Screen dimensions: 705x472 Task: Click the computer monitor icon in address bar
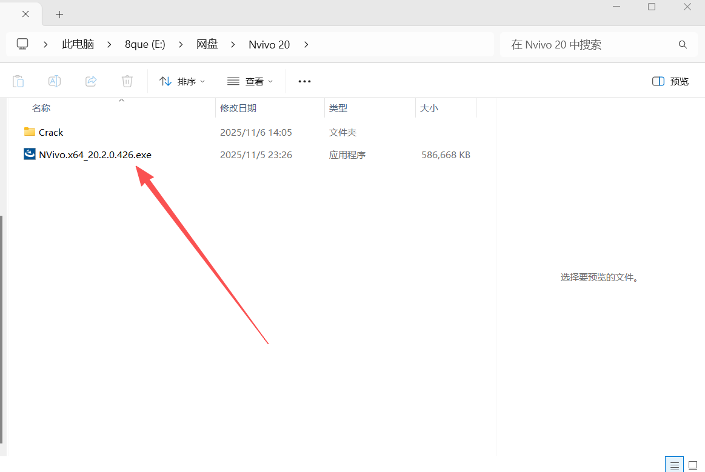22,44
